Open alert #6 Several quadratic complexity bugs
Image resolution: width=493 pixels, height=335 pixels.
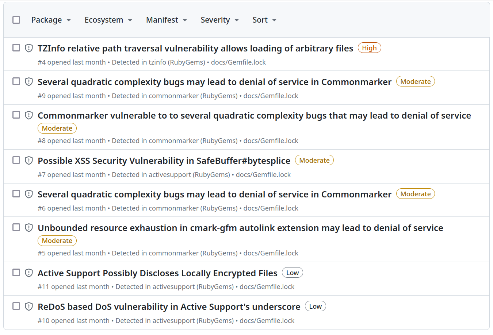pos(214,194)
